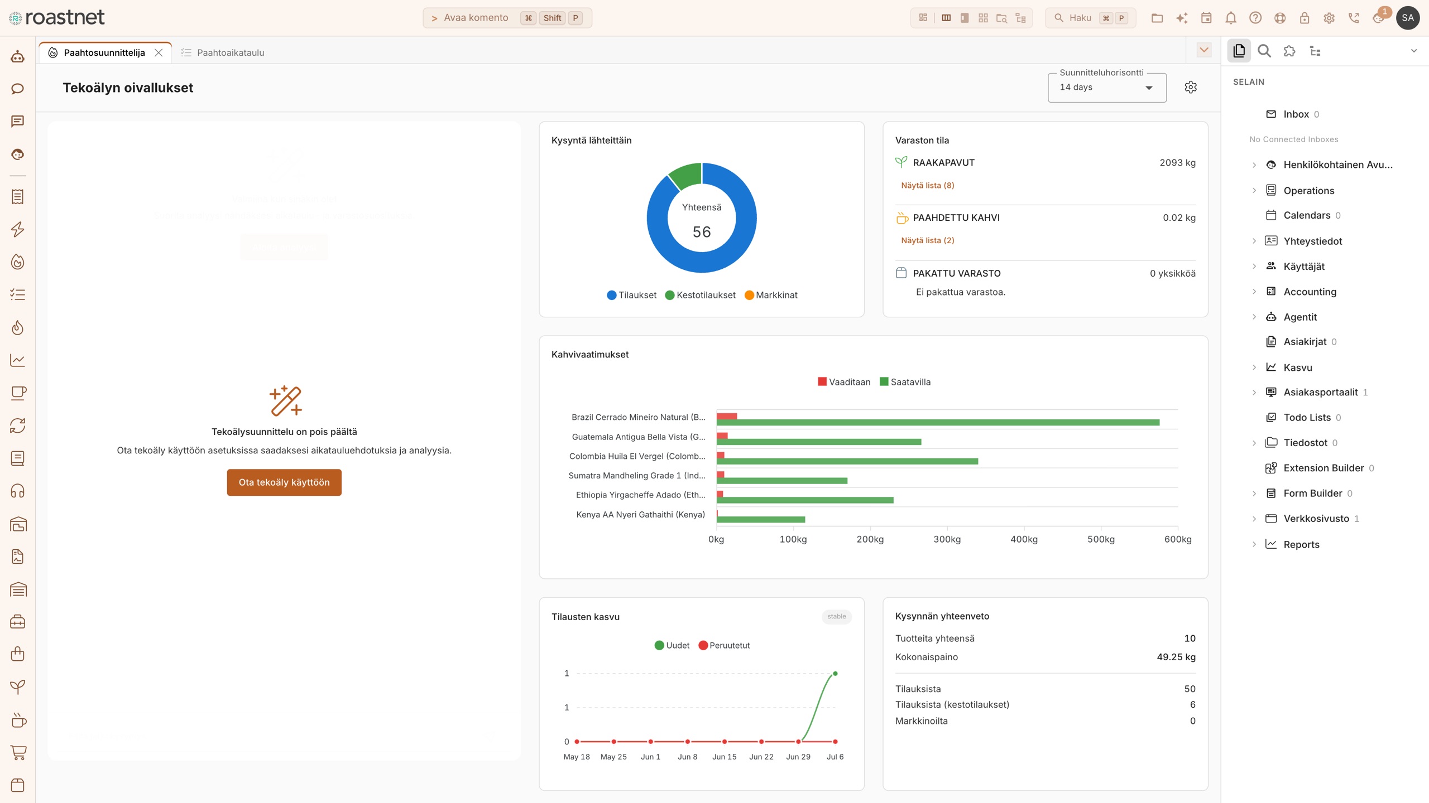Click the phone call icon

(1354, 18)
